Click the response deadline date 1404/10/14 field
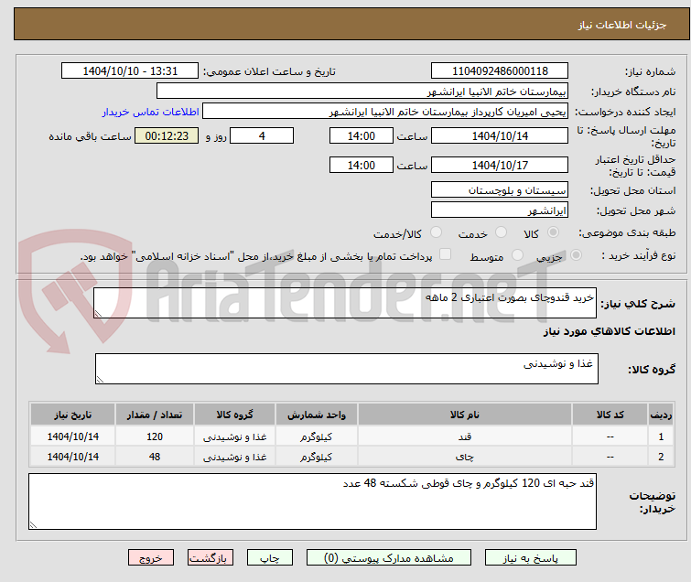691x582 pixels. tap(500, 135)
